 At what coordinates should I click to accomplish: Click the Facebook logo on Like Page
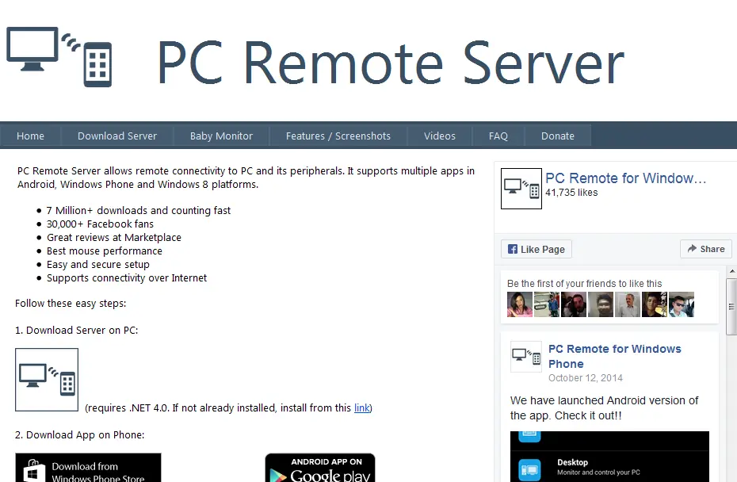point(513,249)
